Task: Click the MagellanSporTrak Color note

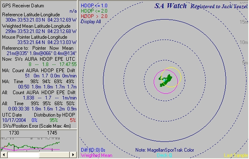Action: pyautogui.click(x=165, y=150)
